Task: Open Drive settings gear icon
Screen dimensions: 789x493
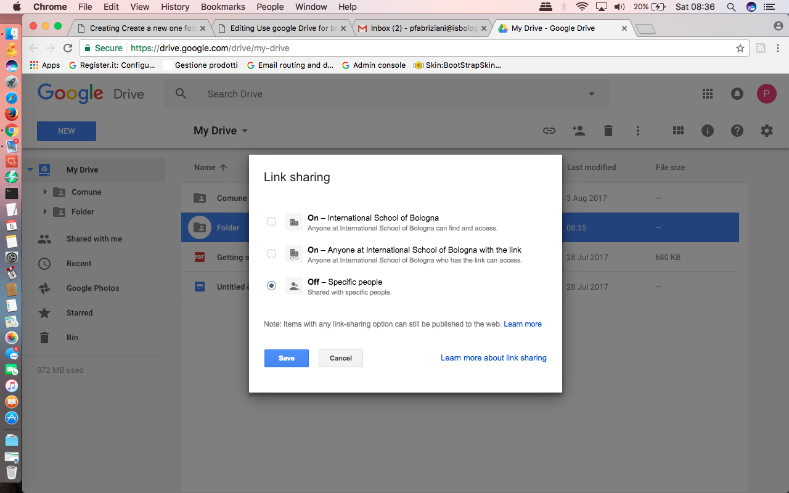Action: pos(767,131)
